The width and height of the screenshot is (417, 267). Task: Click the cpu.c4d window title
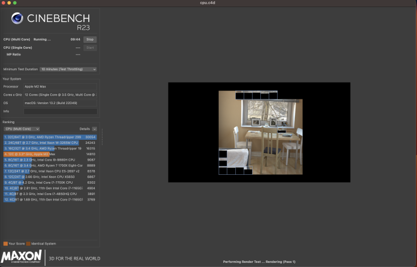pos(208,3)
